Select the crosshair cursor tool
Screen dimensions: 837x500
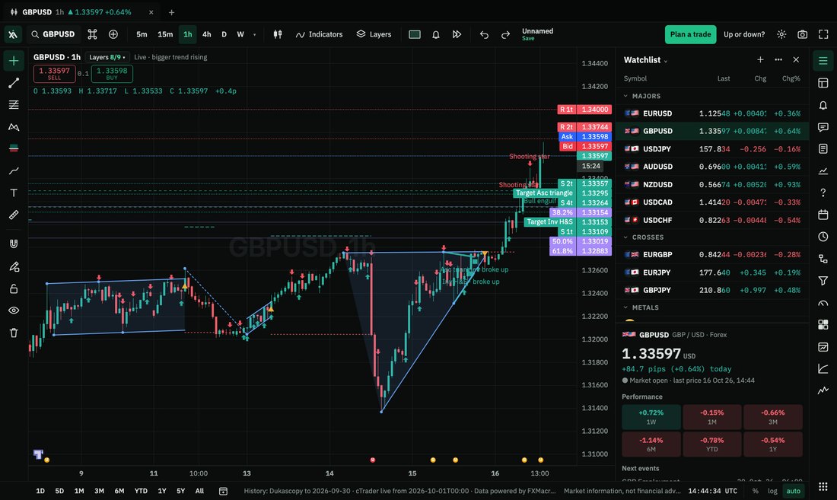(14, 61)
